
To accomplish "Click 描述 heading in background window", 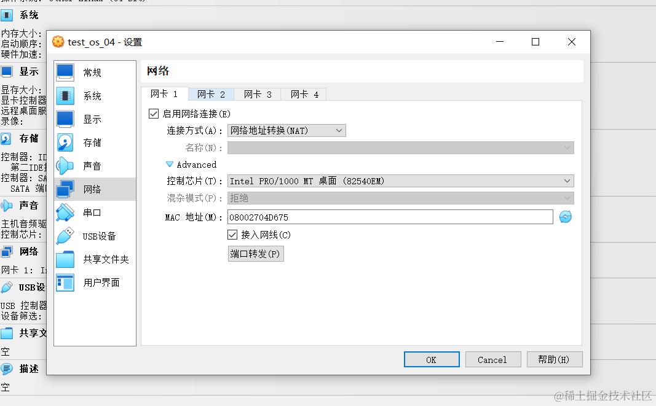I will pyautogui.click(x=29, y=369).
